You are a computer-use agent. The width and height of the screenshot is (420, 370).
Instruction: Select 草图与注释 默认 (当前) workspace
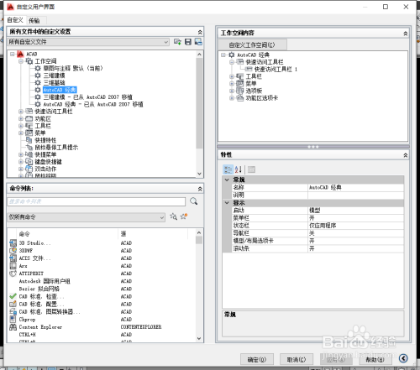coord(73,68)
